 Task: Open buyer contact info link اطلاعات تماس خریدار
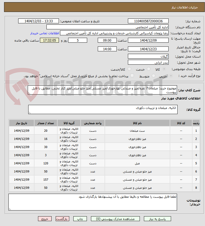tap(45, 33)
